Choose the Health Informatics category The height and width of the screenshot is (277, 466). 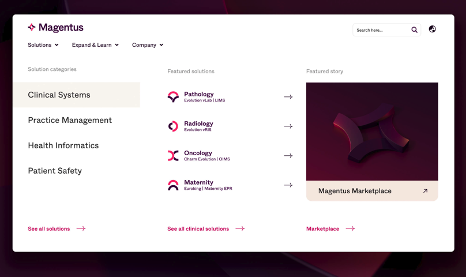[x=63, y=145]
